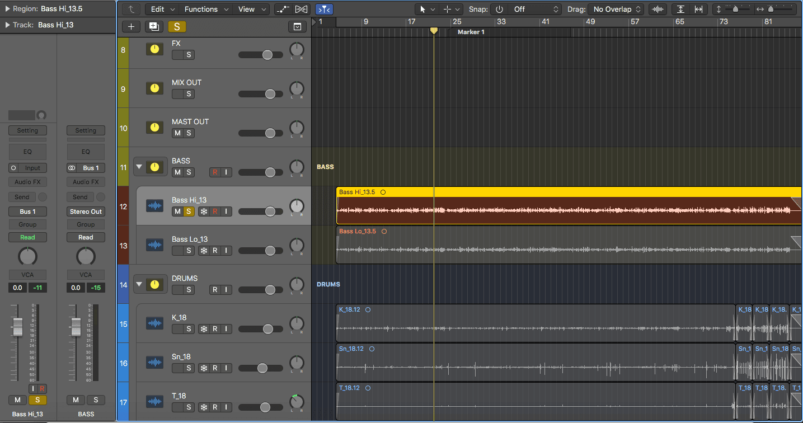803x423 pixels.
Task: Toggle freeze snowflake on T_18 track
Action: [x=204, y=407]
